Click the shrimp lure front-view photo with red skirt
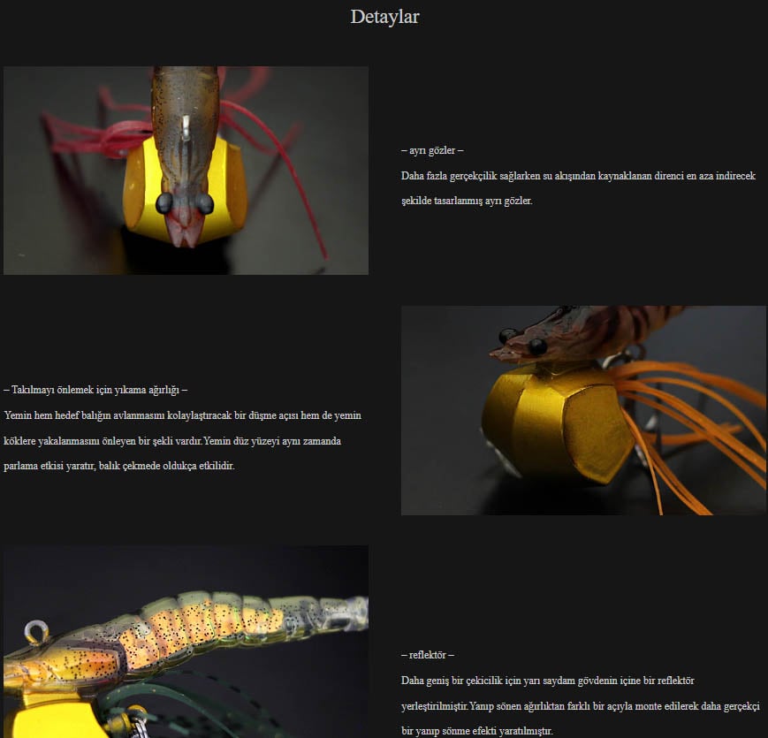The height and width of the screenshot is (738, 768). [186, 171]
